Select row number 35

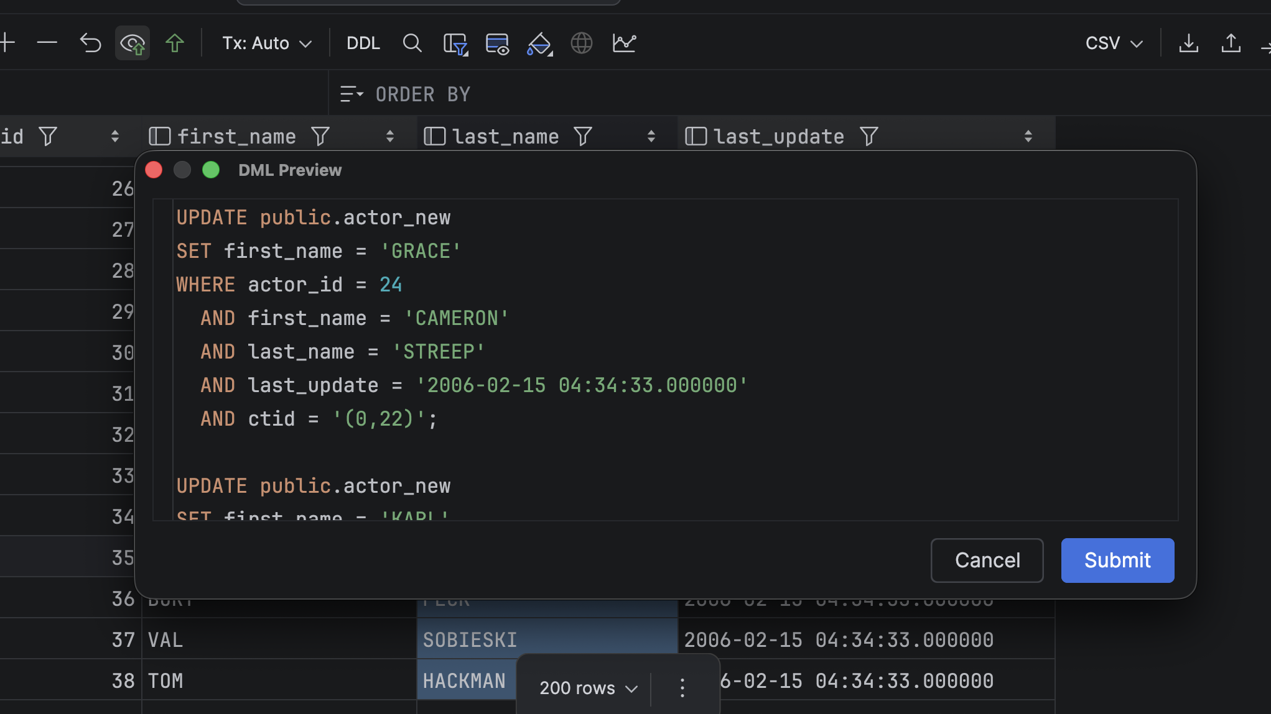[x=122, y=558]
